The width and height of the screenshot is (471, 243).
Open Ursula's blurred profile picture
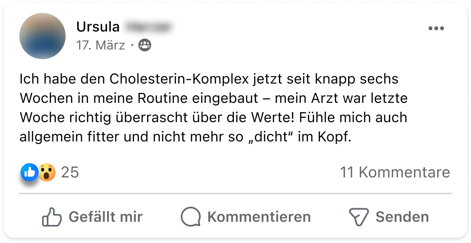(42, 36)
